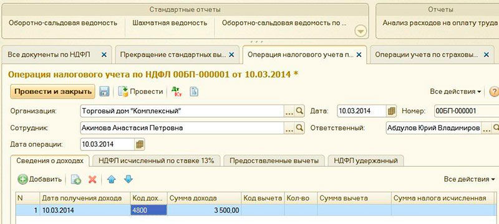The image size is (499, 224).
Task: Click the Организация input field
Action: pos(182,111)
